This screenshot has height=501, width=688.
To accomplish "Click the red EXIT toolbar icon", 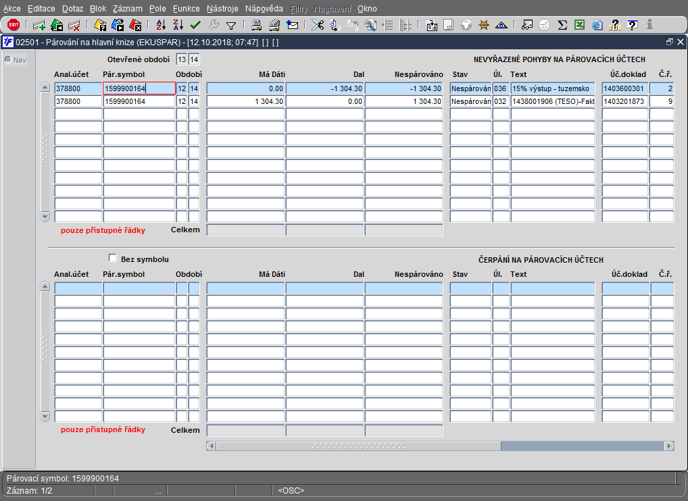I will coord(14,25).
